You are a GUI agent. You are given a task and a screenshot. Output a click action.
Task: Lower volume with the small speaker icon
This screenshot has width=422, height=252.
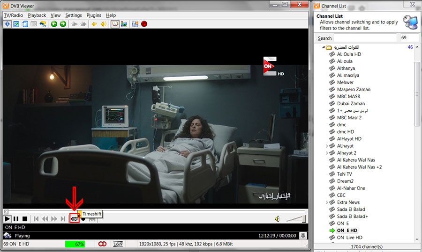pyautogui.click(x=94, y=24)
